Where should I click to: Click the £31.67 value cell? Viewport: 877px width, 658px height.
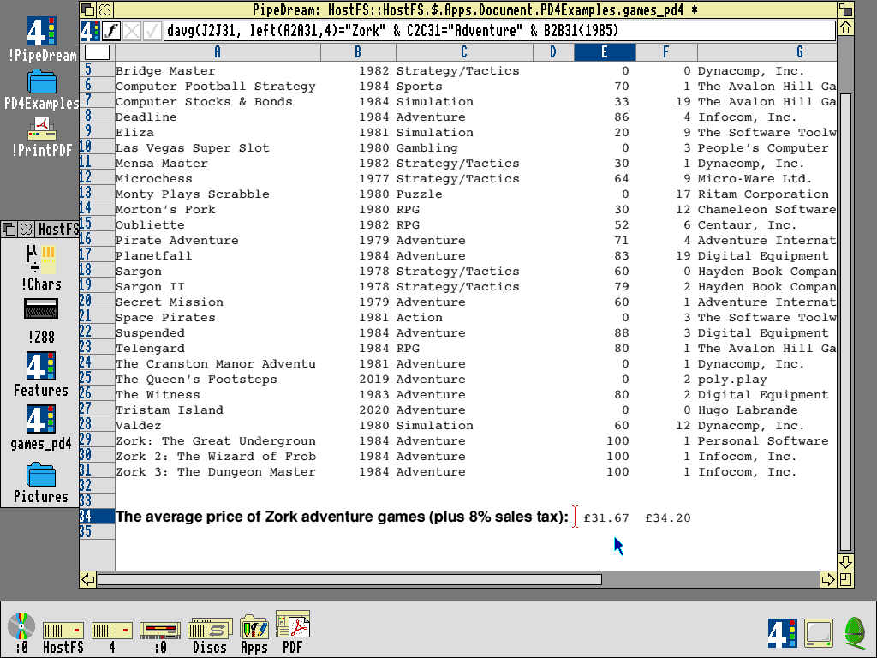click(606, 518)
